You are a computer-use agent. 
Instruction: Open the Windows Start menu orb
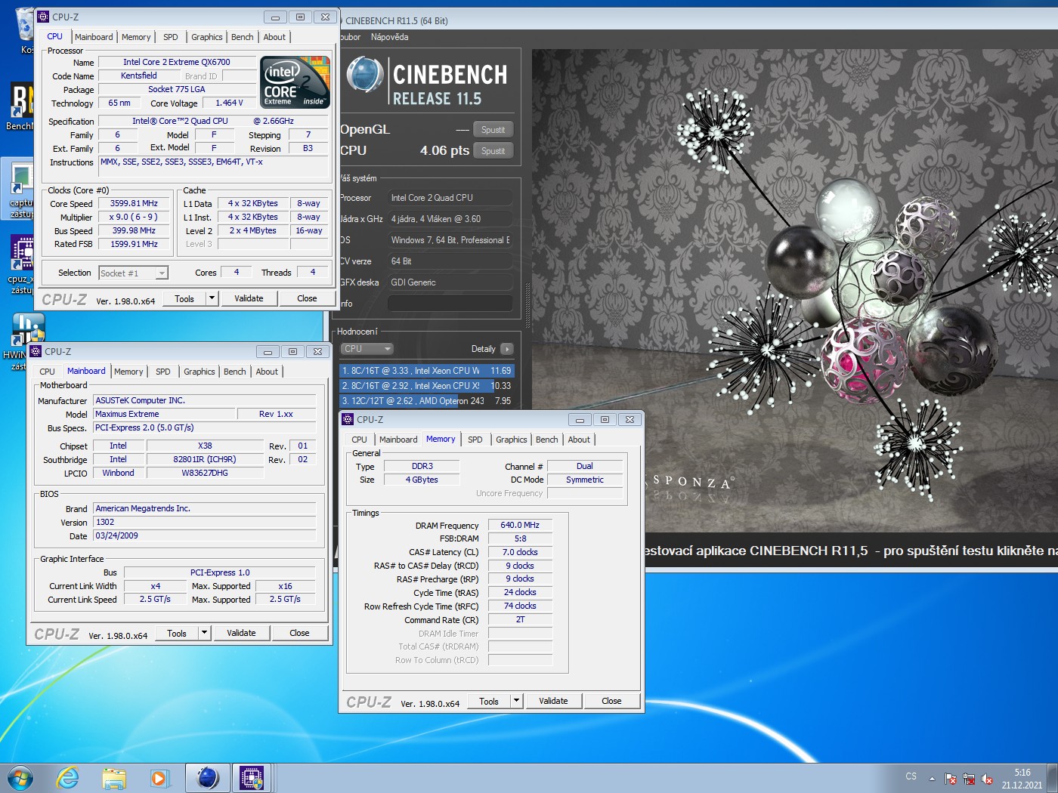[x=20, y=777]
